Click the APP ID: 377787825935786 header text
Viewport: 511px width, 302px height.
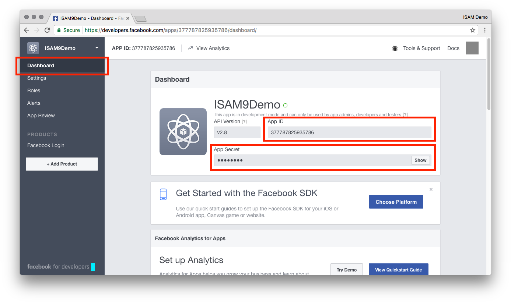pos(144,48)
